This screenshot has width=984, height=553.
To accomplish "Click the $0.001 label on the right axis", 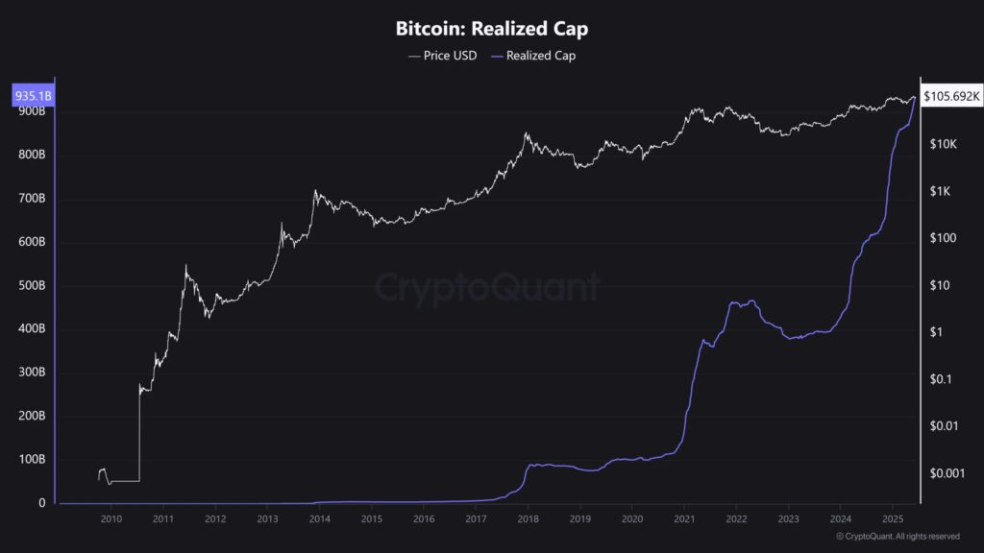I will pyautogui.click(x=949, y=473).
